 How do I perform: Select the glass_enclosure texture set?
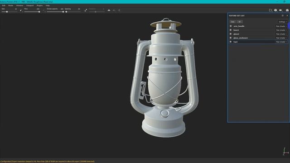click(241, 38)
